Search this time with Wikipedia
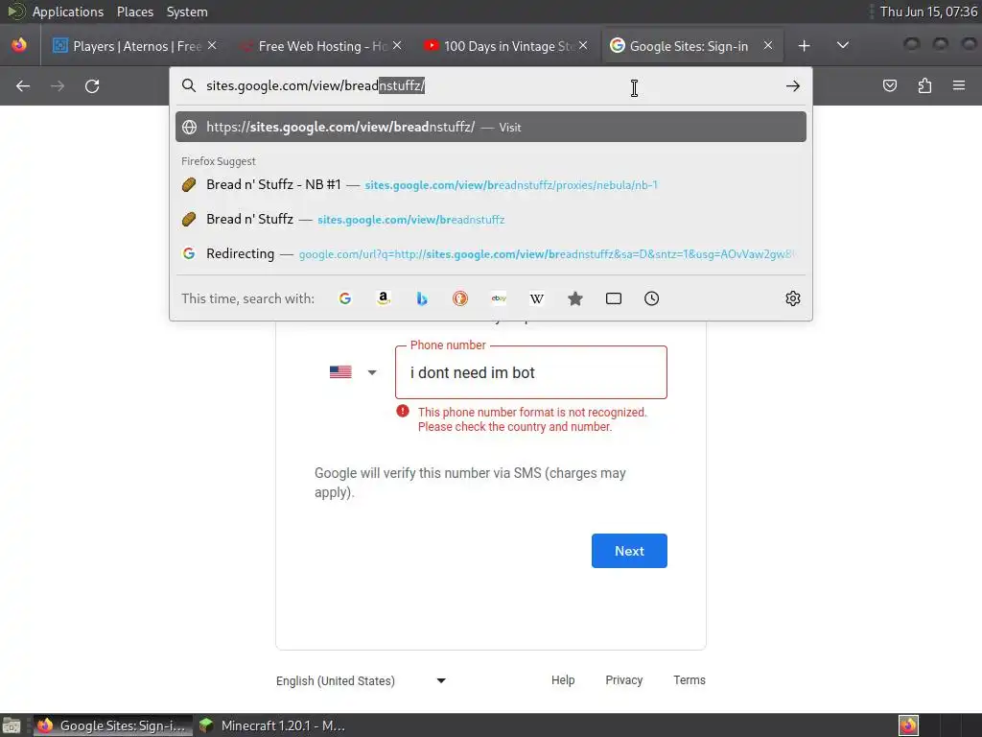 [x=537, y=299]
